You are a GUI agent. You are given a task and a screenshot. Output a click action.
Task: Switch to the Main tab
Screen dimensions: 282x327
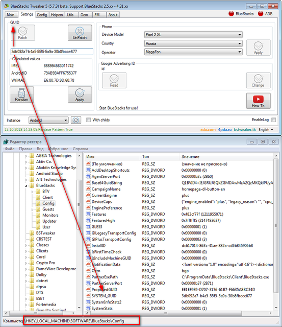pyautogui.click(x=11, y=15)
